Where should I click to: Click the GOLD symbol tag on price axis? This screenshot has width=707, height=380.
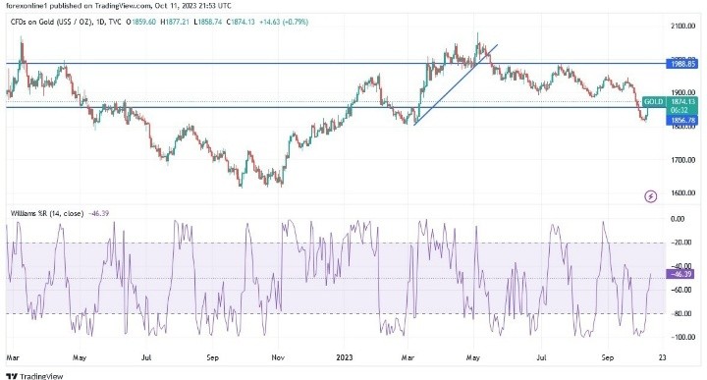point(654,101)
